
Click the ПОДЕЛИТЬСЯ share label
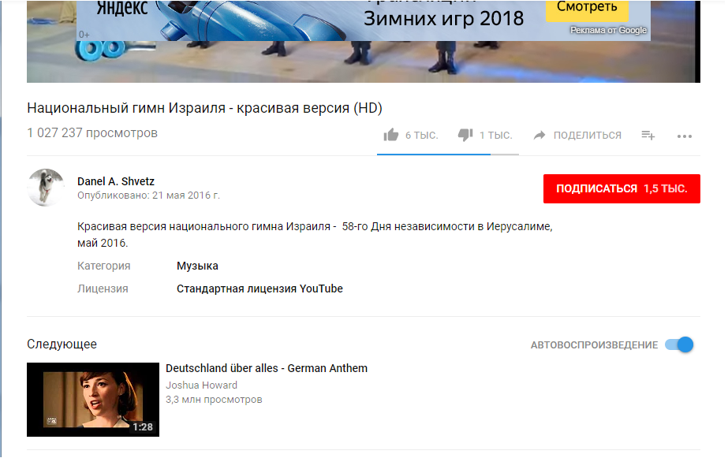(x=588, y=136)
